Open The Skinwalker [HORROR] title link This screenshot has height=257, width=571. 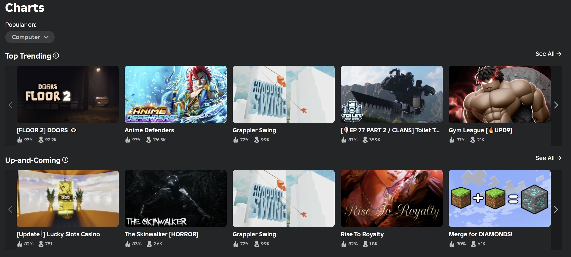pyautogui.click(x=161, y=234)
